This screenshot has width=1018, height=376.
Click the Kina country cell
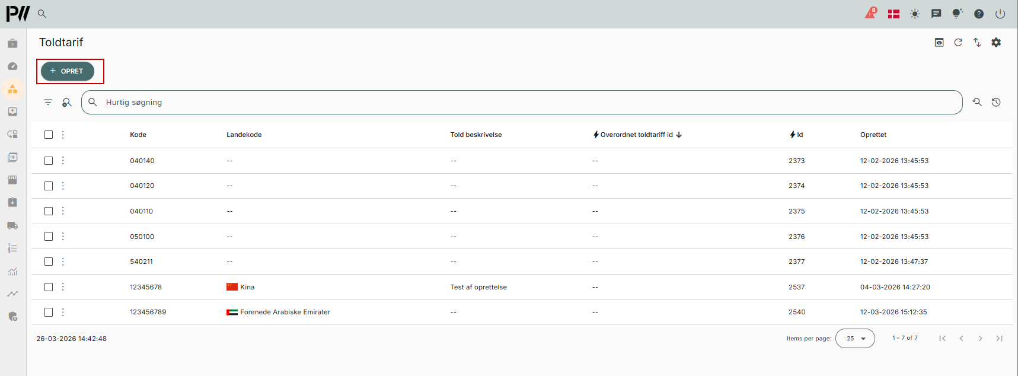[241, 287]
